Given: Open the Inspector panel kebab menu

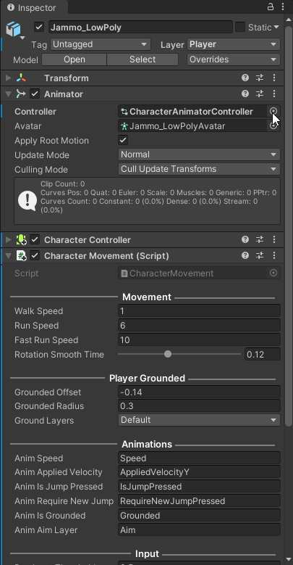Looking at the screenshot, I should point(282,7).
